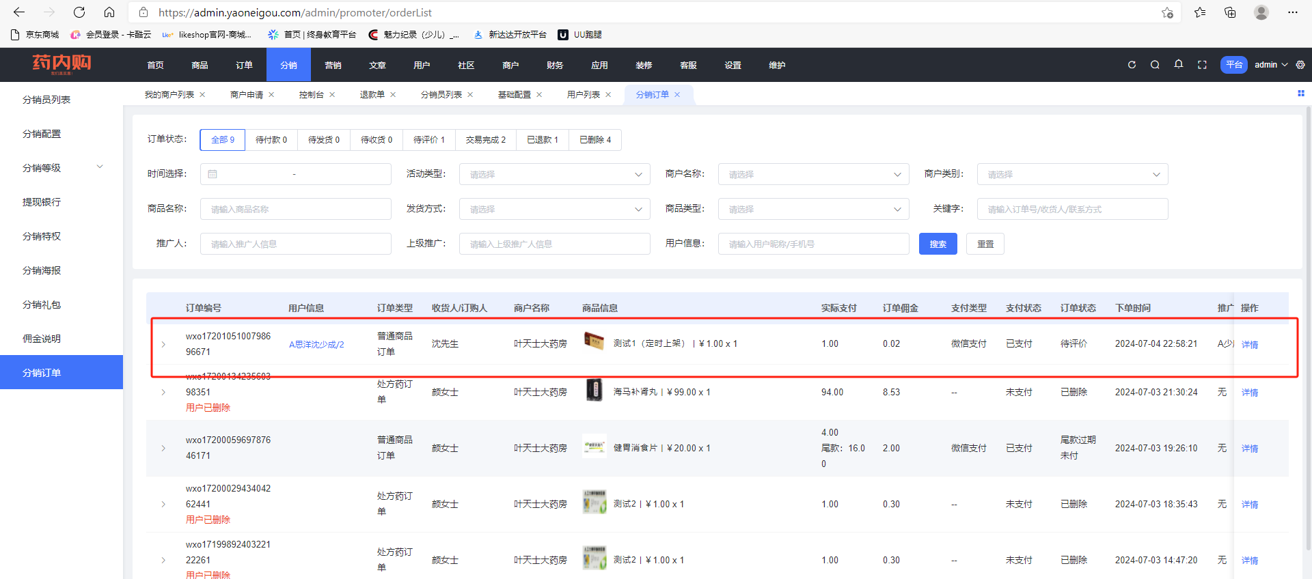
Task: Open the UU跑腿 bookmark
Action: click(579, 35)
